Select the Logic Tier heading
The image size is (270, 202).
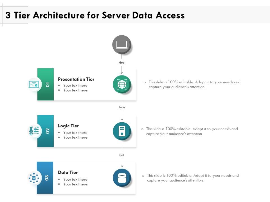pos(68,126)
